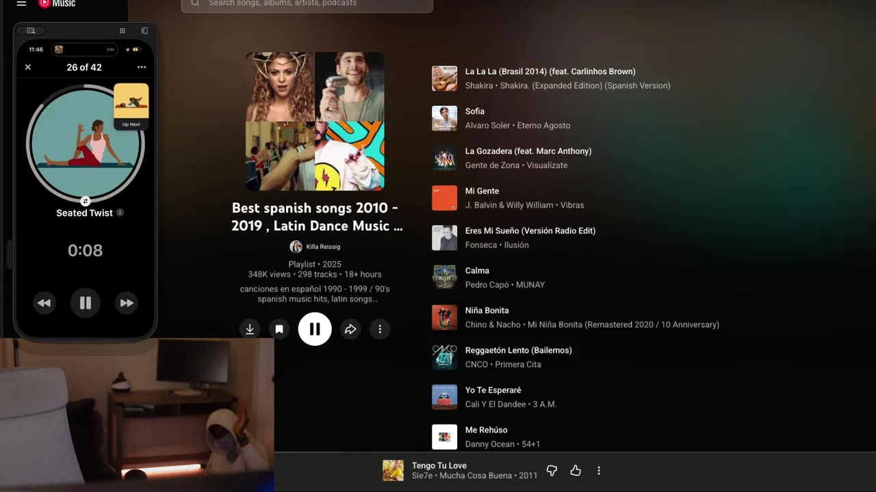Open Sie7e artist in the player bar
This screenshot has width=876, height=492.
click(422, 476)
